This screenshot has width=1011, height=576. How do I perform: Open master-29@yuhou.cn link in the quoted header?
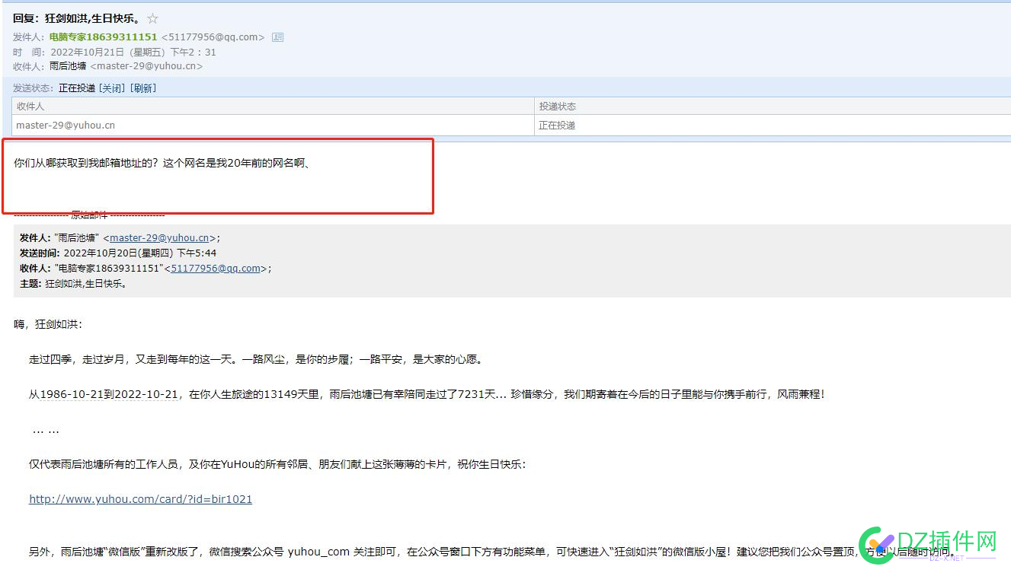pyautogui.click(x=159, y=237)
